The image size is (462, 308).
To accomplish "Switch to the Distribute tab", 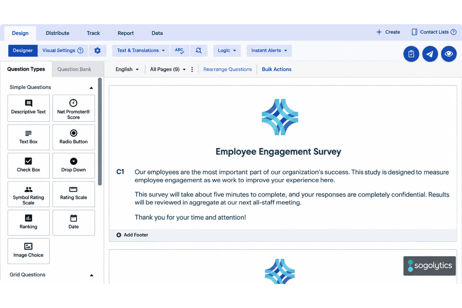I will pos(58,33).
